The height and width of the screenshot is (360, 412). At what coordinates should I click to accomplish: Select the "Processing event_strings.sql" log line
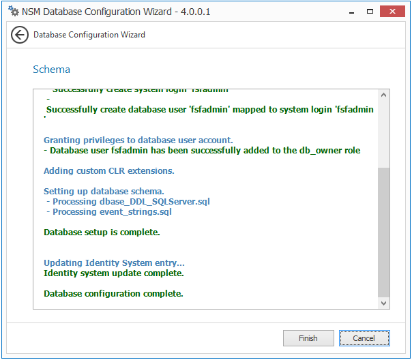(x=112, y=212)
